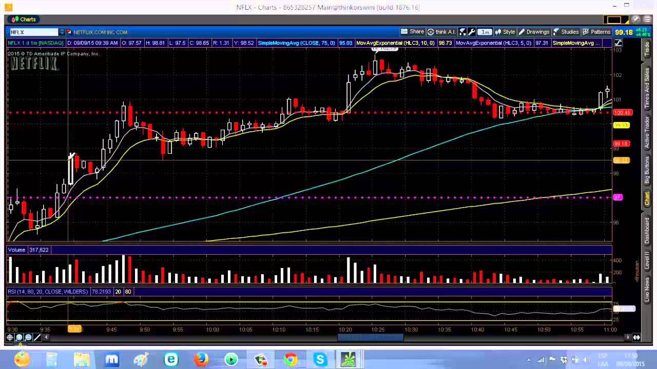The width and height of the screenshot is (657, 369).
Task: Open the green play media app in taskbar
Action: [x=230, y=360]
